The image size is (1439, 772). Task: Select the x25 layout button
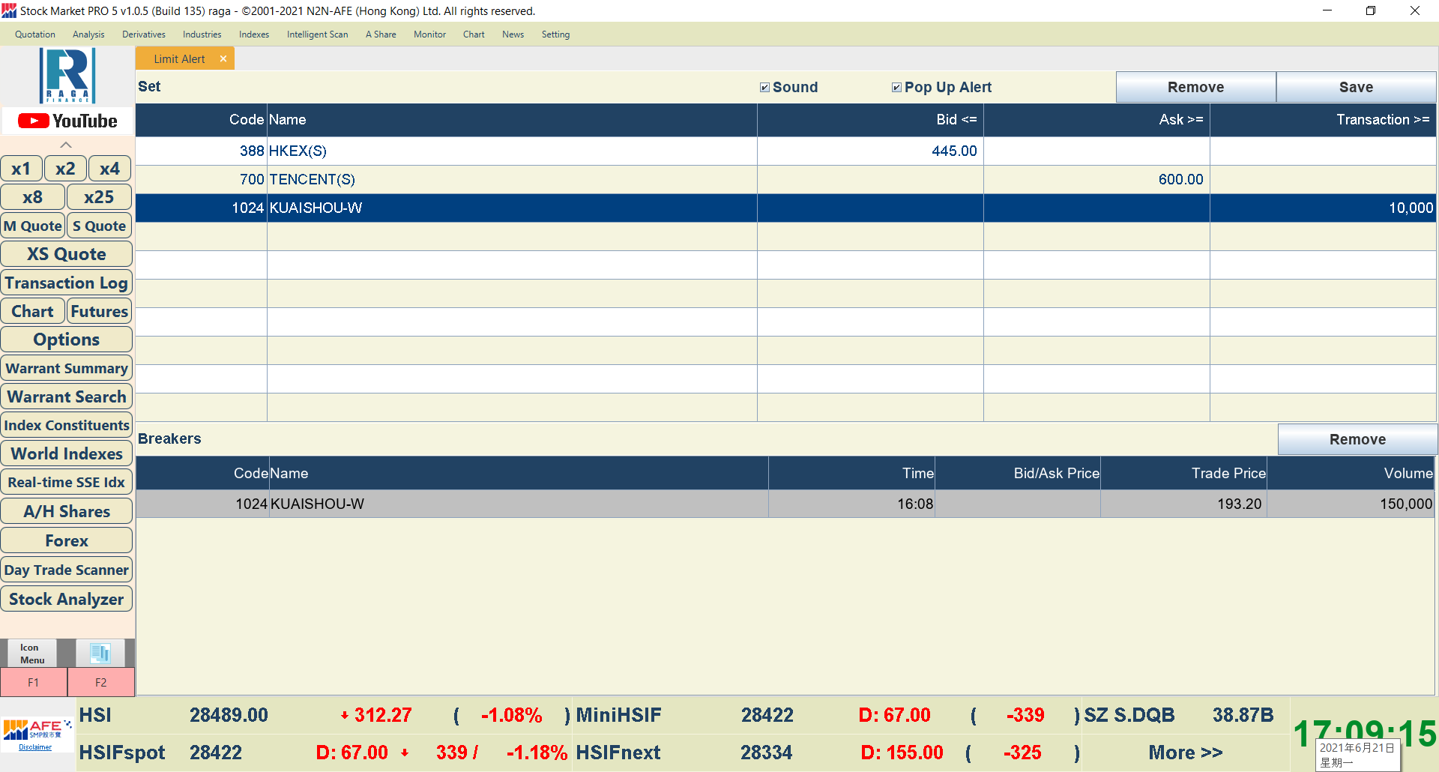pyautogui.click(x=99, y=197)
